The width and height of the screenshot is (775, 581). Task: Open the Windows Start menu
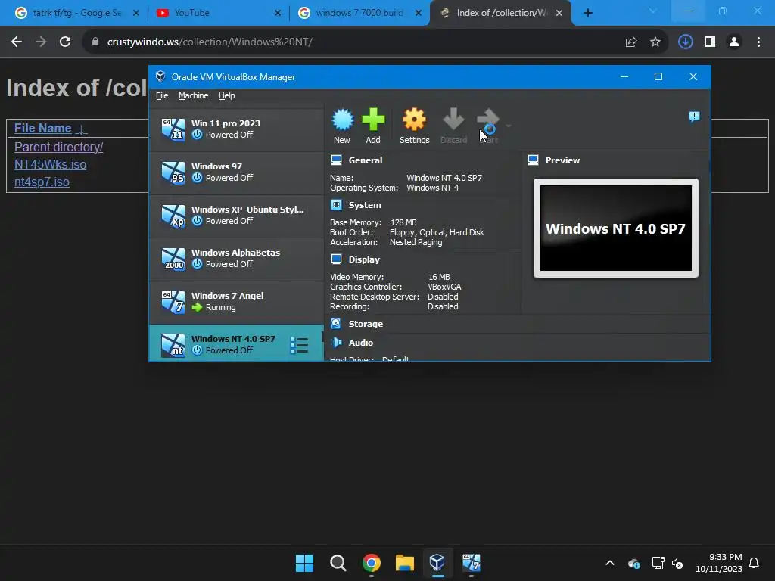pos(304,563)
